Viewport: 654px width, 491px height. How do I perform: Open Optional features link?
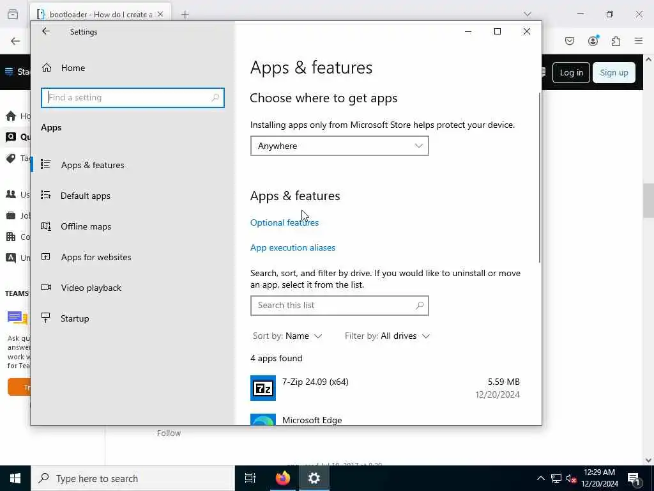pos(284,222)
